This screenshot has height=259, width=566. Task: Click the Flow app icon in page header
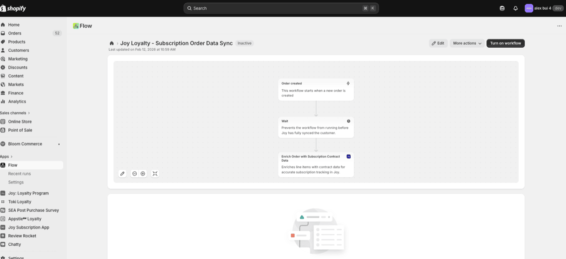76,26
